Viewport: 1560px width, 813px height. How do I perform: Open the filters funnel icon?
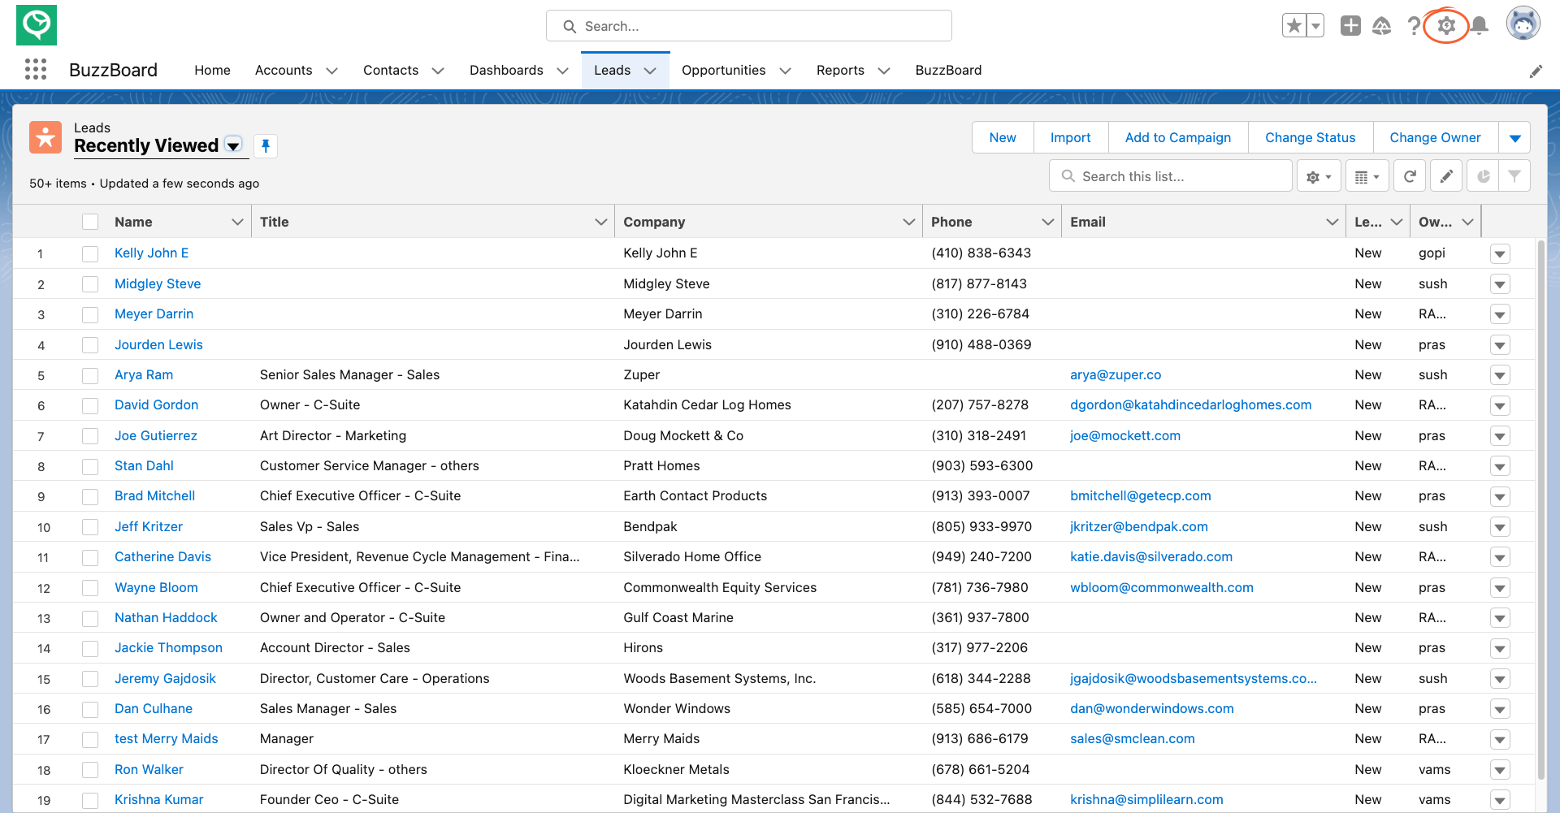coord(1514,176)
